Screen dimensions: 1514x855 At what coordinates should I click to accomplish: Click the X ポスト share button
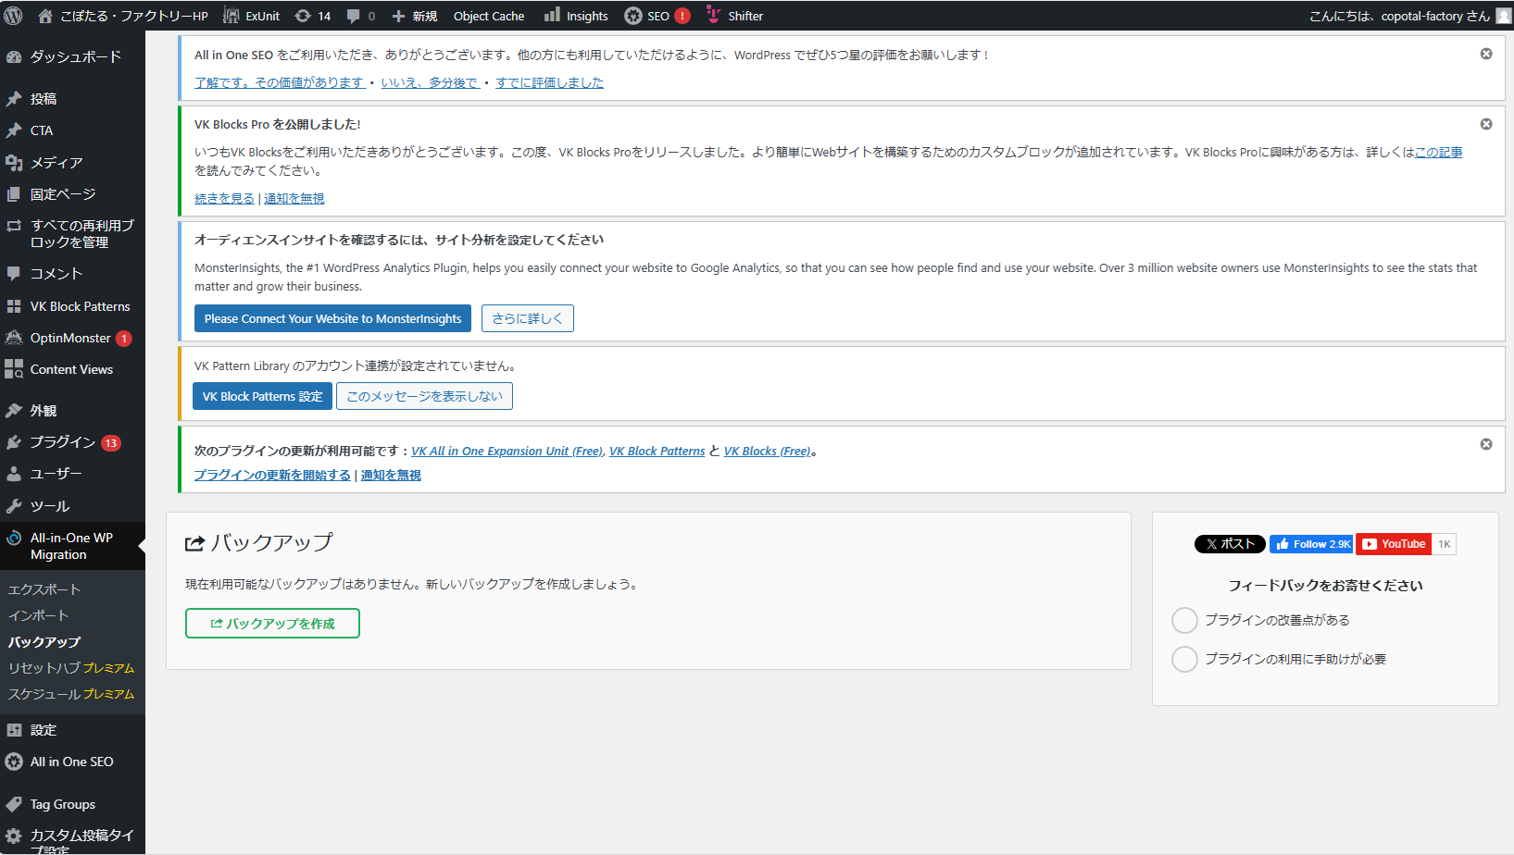click(x=1230, y=544)
